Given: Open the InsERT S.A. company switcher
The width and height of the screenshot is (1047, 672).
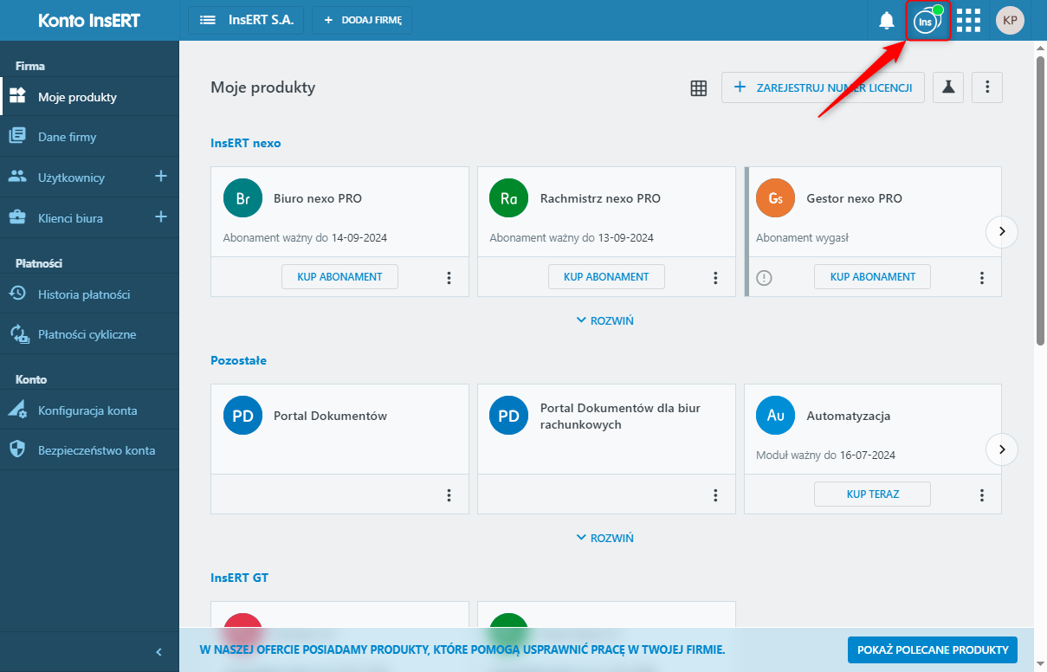Looking at the screenshot, I should 246,20.
